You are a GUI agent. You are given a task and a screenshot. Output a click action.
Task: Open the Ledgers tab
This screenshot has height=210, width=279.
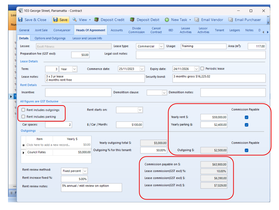pyautogui.click(x=234, y=30)
